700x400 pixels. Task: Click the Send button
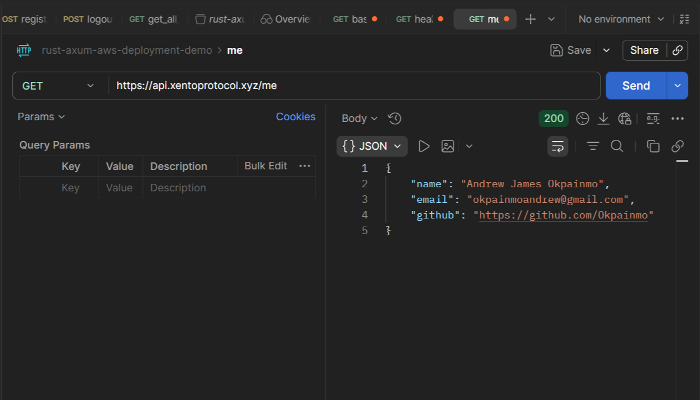pos(636,86)
